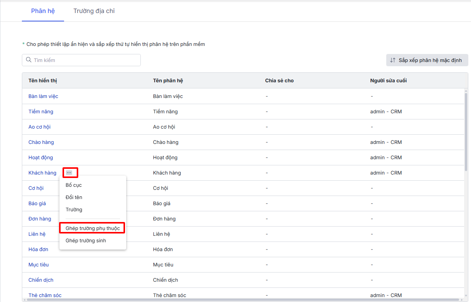Select Đổi tên in the popup menu
This screenshot has height=302, width=471.
[74, 198]
